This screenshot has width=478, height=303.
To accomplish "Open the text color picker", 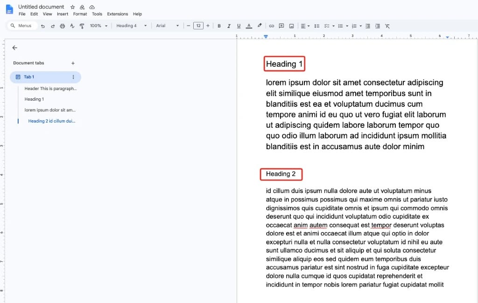I will tap(249, 26).
